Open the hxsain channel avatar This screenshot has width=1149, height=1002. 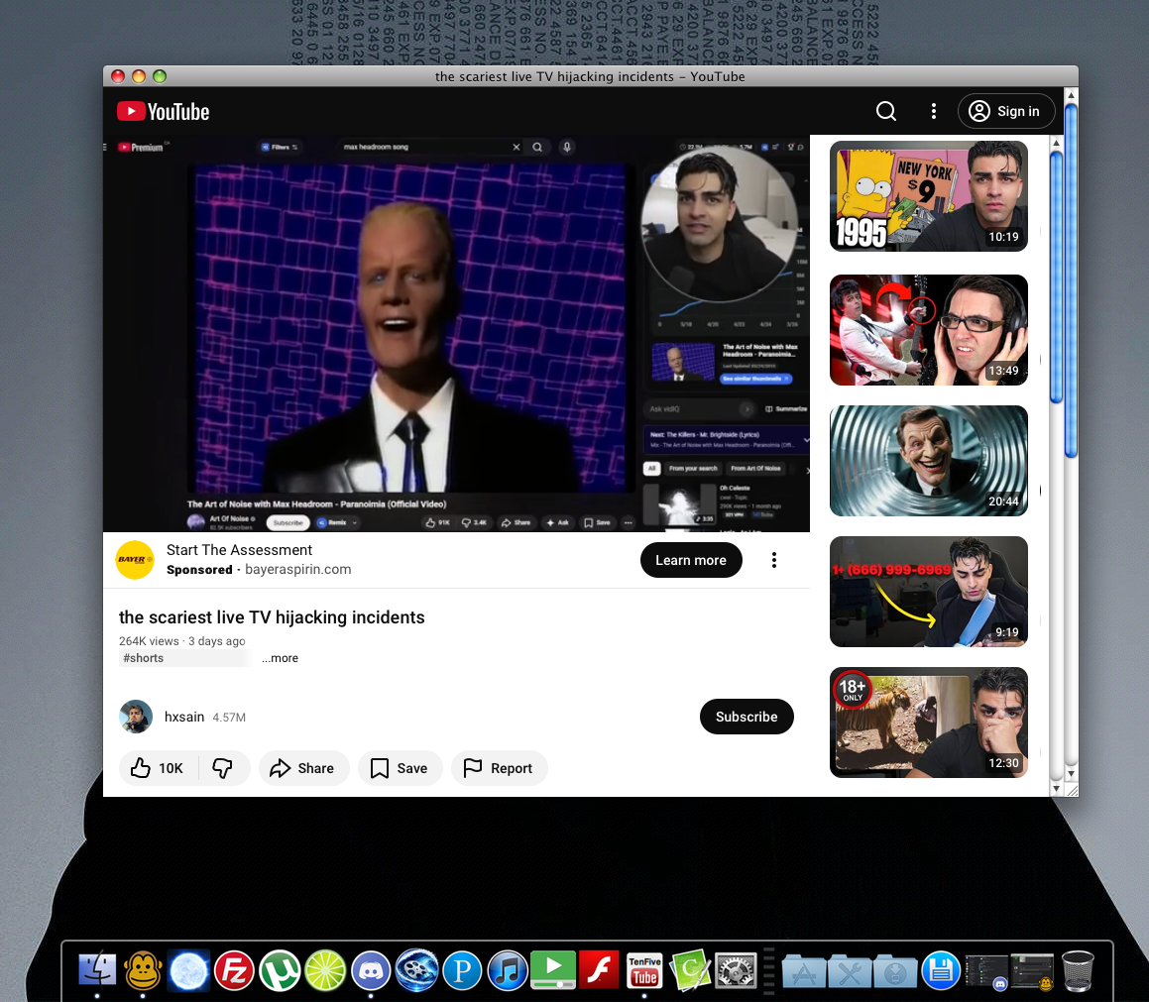[136, 717]
